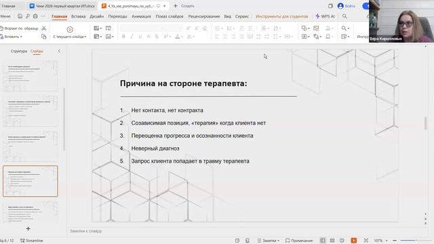This screenshot has width=434, height=244.
Task: Toggle Underline formatting
Action: [x=140, y=37]
